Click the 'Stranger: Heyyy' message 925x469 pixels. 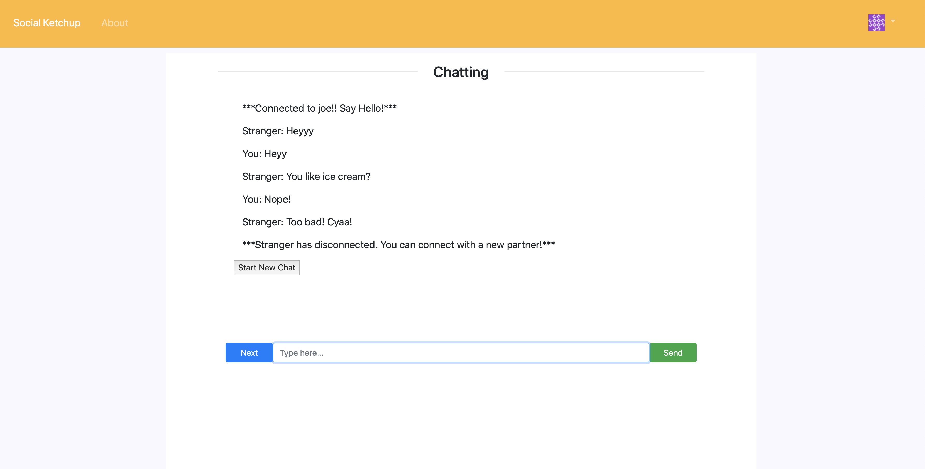(x=277, y=131)
